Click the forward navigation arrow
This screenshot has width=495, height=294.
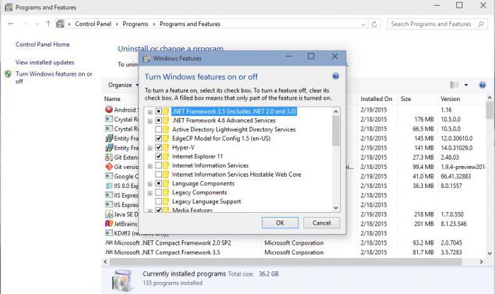coord(25,24)
